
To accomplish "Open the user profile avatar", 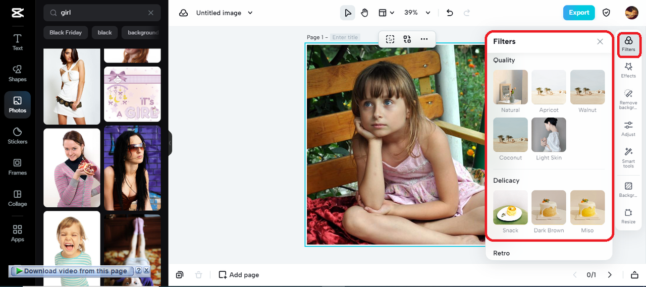I will point(631,13).
